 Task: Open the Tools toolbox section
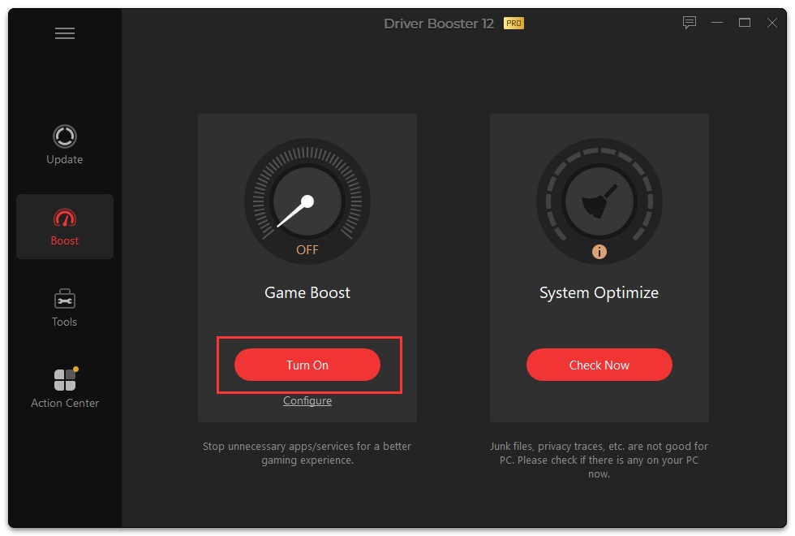coord(64,308)
